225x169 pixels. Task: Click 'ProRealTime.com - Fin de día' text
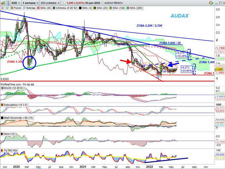tap(17, 84)
